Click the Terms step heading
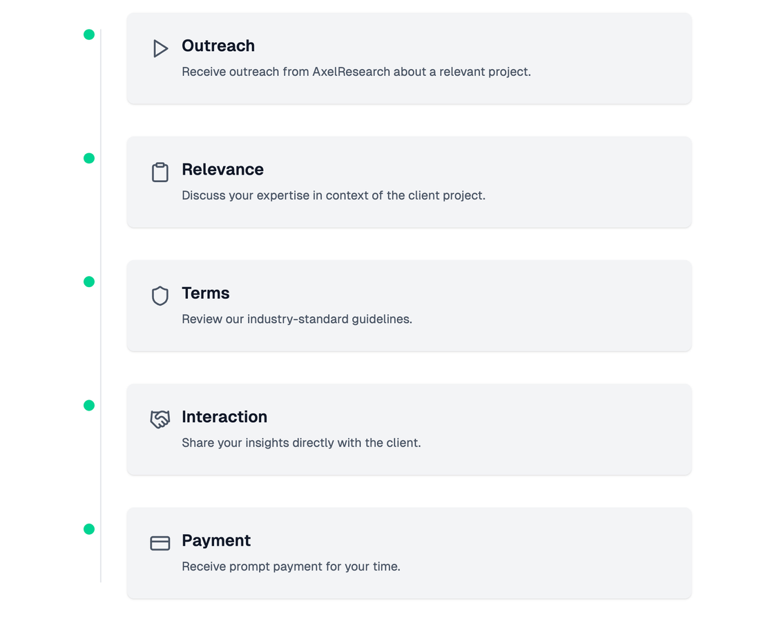Image resolution: width=770 pixels, height=621 pixels. click(206, 293)
